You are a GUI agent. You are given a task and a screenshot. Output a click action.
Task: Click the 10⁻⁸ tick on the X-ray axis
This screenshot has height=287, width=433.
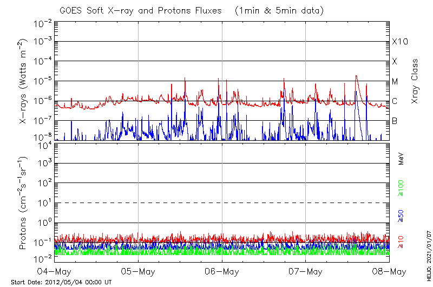point(42,136)
